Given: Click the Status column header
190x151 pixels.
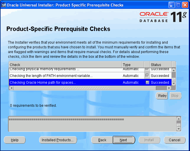Looking at the screenshot, I should (x=160, y=65).
